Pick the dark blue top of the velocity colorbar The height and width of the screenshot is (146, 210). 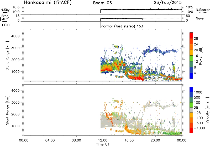click(x=191, y=90)
